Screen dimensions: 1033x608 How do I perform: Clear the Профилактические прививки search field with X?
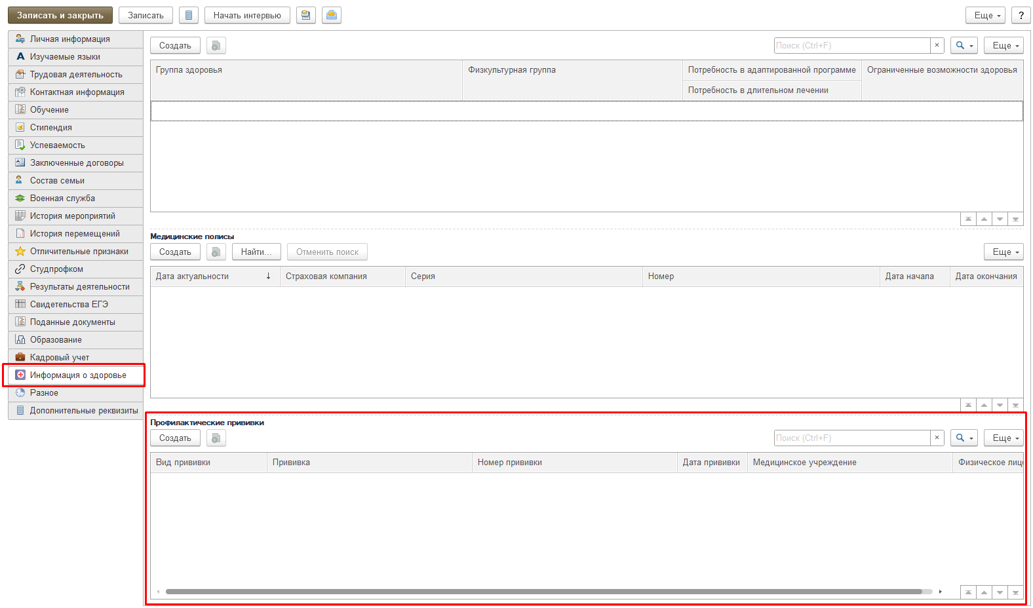(x=937, y=438)
